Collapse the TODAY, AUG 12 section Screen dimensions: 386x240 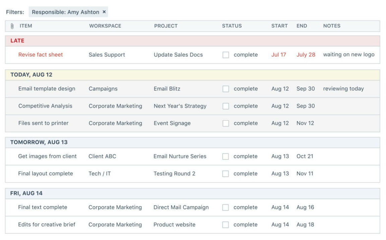pyautogui.click(x=30, y=74)
